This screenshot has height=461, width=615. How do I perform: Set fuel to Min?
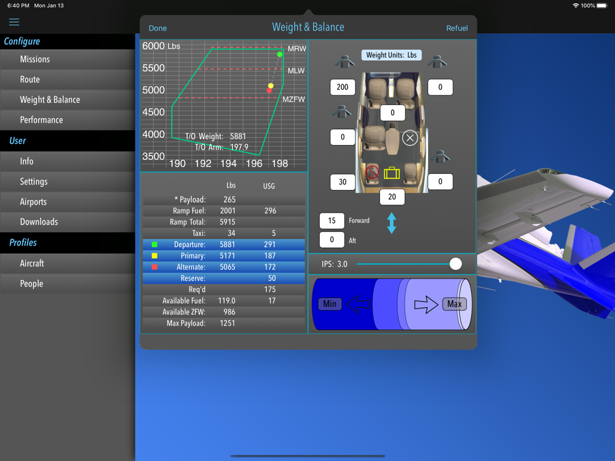pos(330,304)
